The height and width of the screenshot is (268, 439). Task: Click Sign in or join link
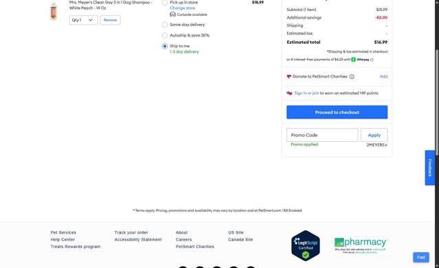pos(306,93)
